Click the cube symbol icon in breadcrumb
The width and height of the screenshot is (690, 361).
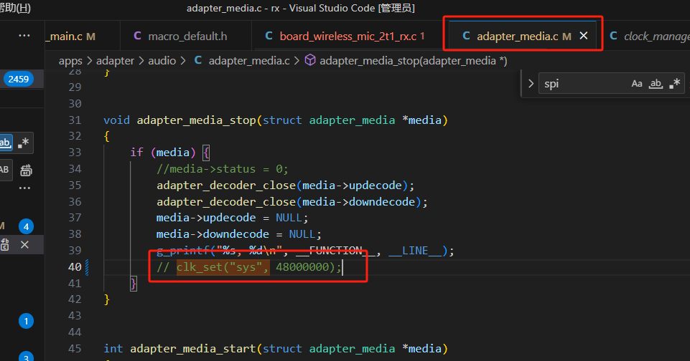point(310,60)
